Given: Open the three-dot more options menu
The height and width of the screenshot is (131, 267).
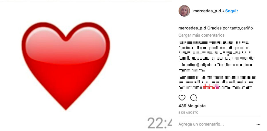Looking at the screenshot, I should pos(258,125).
